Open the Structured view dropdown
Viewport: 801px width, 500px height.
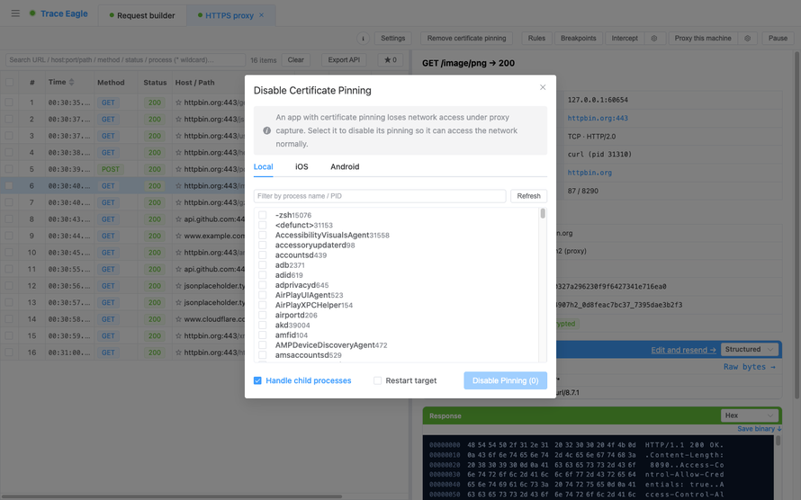click(x=750, y=350)
